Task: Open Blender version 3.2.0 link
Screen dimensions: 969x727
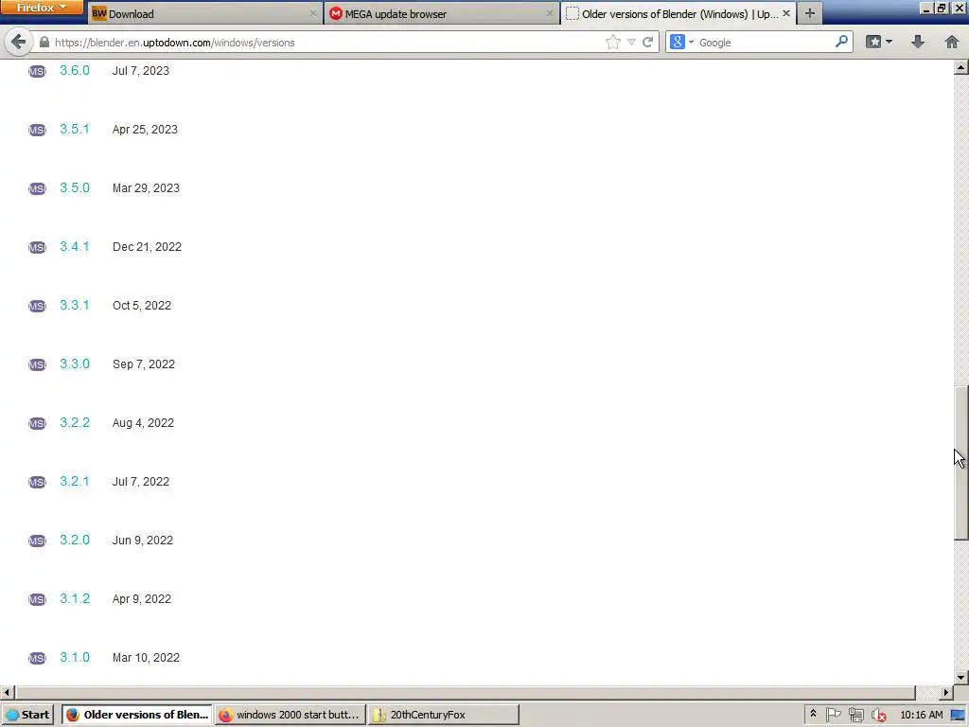Action: tap(75, 541)
